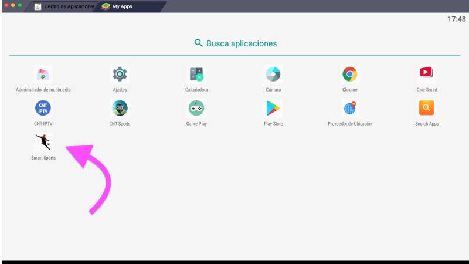Open Proveedor de Ubicación app
The width and height of the screenshot is (469, 264).
(x=350, y=109)
